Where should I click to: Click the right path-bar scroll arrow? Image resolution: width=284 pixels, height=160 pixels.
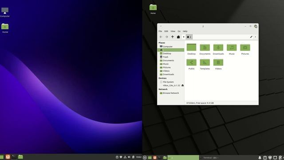point(256,37)
